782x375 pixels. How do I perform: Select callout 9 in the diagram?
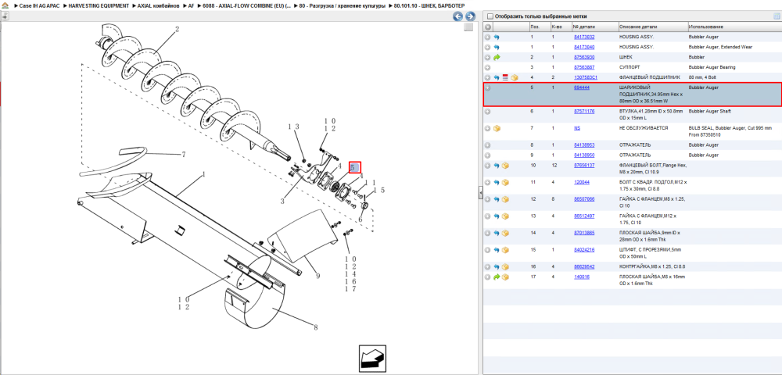317,276
